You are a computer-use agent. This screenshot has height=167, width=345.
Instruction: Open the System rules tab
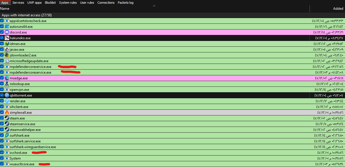(x=68, y=3)
